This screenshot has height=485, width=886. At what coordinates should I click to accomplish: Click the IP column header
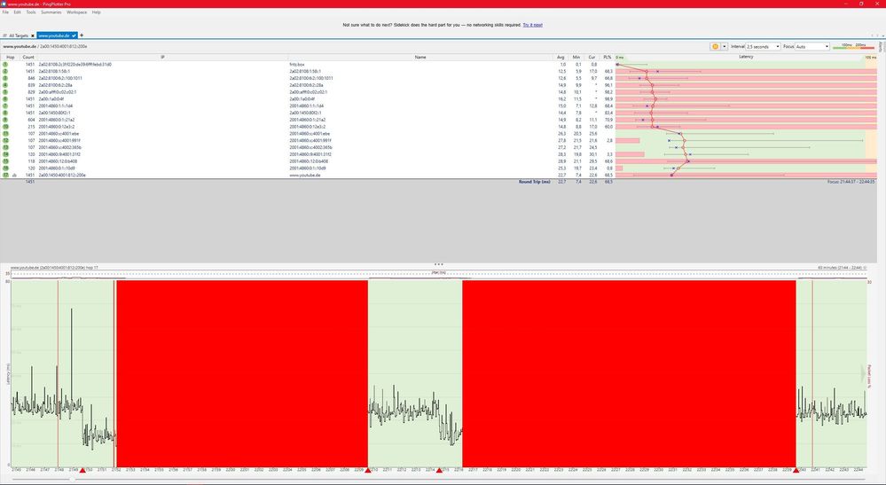point(162,57)
